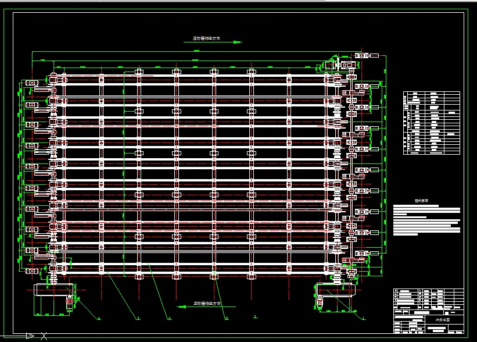Select the 技术要求 heading text
Screen dimensions: 477x342
pos(421,201)
